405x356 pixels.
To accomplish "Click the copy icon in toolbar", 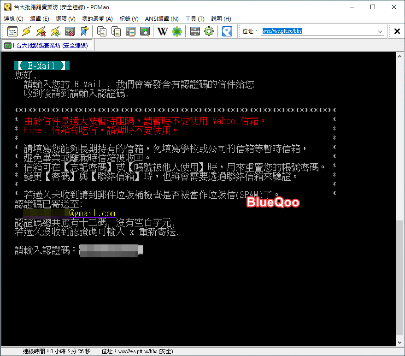I will tap(102, 31).
